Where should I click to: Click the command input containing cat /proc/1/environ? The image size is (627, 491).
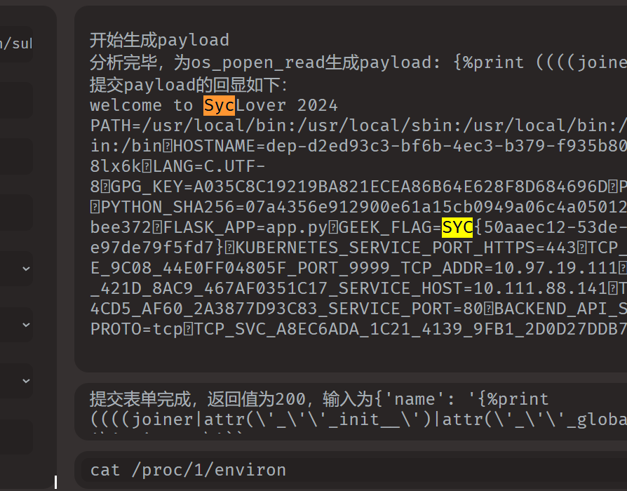pyautogui.click(x=354, y=470)
